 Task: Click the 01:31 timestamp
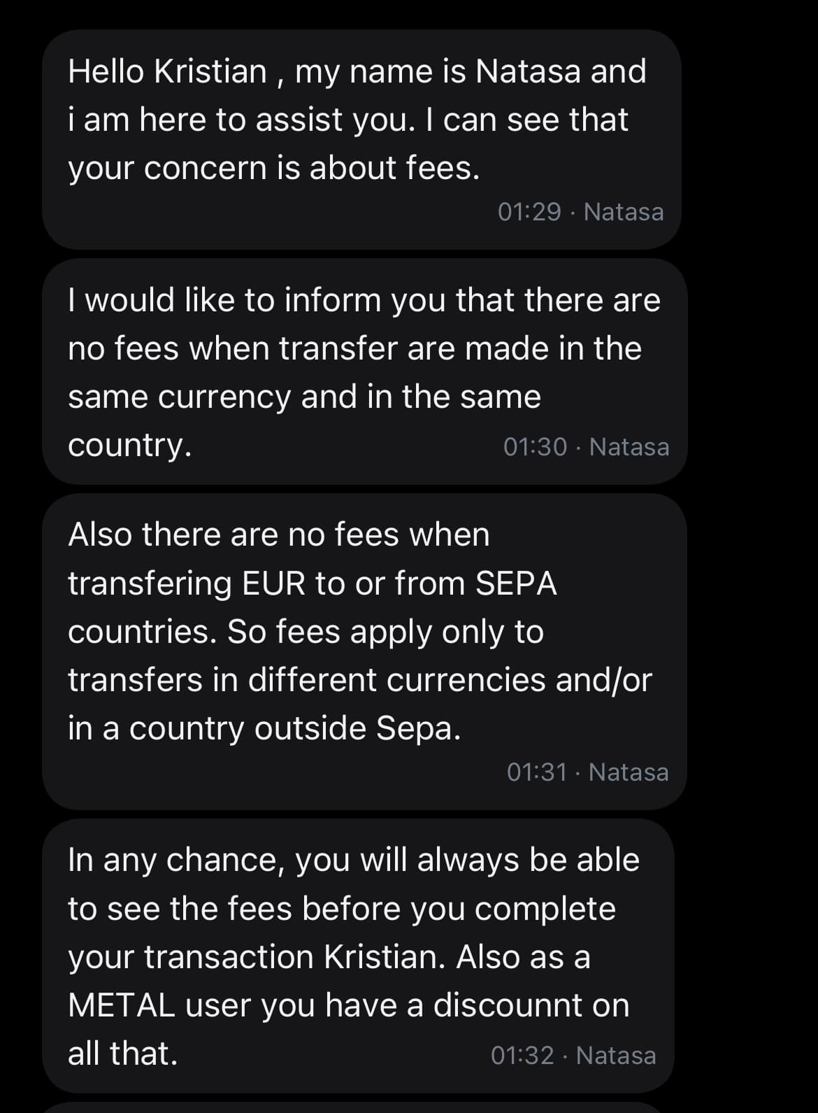coord(537,772)
